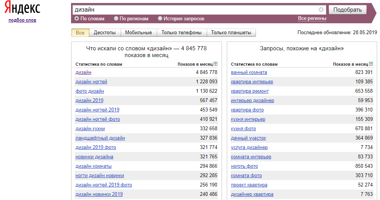
Task: Select the 'История запросов' radio button
Action: pos(160,18)
